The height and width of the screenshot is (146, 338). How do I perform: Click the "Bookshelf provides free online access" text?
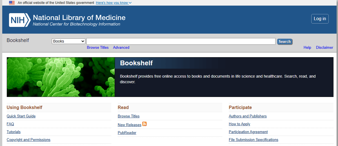(218, 79)
